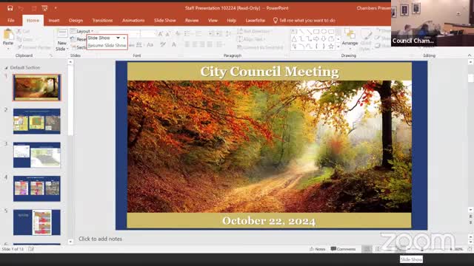Screen dimensions: 474x266
Task: Open the File menu
Action: [11, 21]
